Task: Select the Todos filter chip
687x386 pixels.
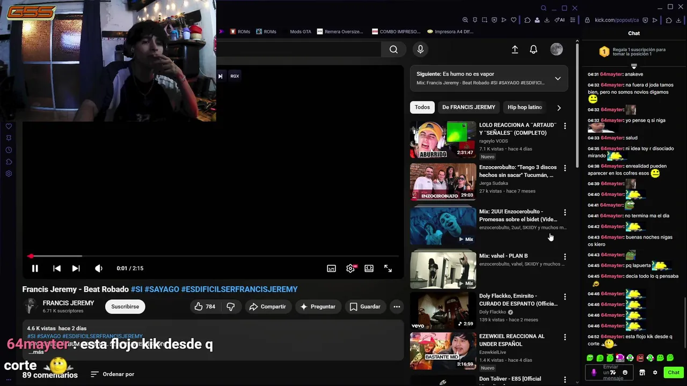Action: click(x=422, y=107)
